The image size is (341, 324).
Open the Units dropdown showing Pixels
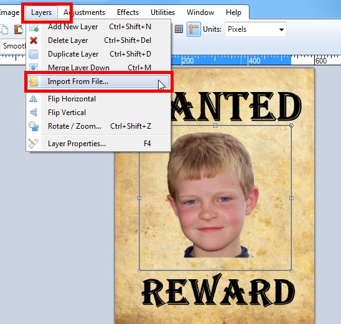pyautogui.click(x=256, y=29)
